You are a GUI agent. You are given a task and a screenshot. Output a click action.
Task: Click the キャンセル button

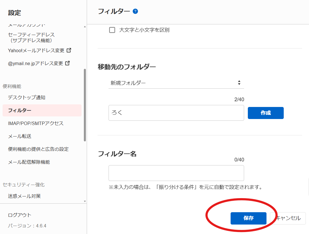[x=288, y=218]
